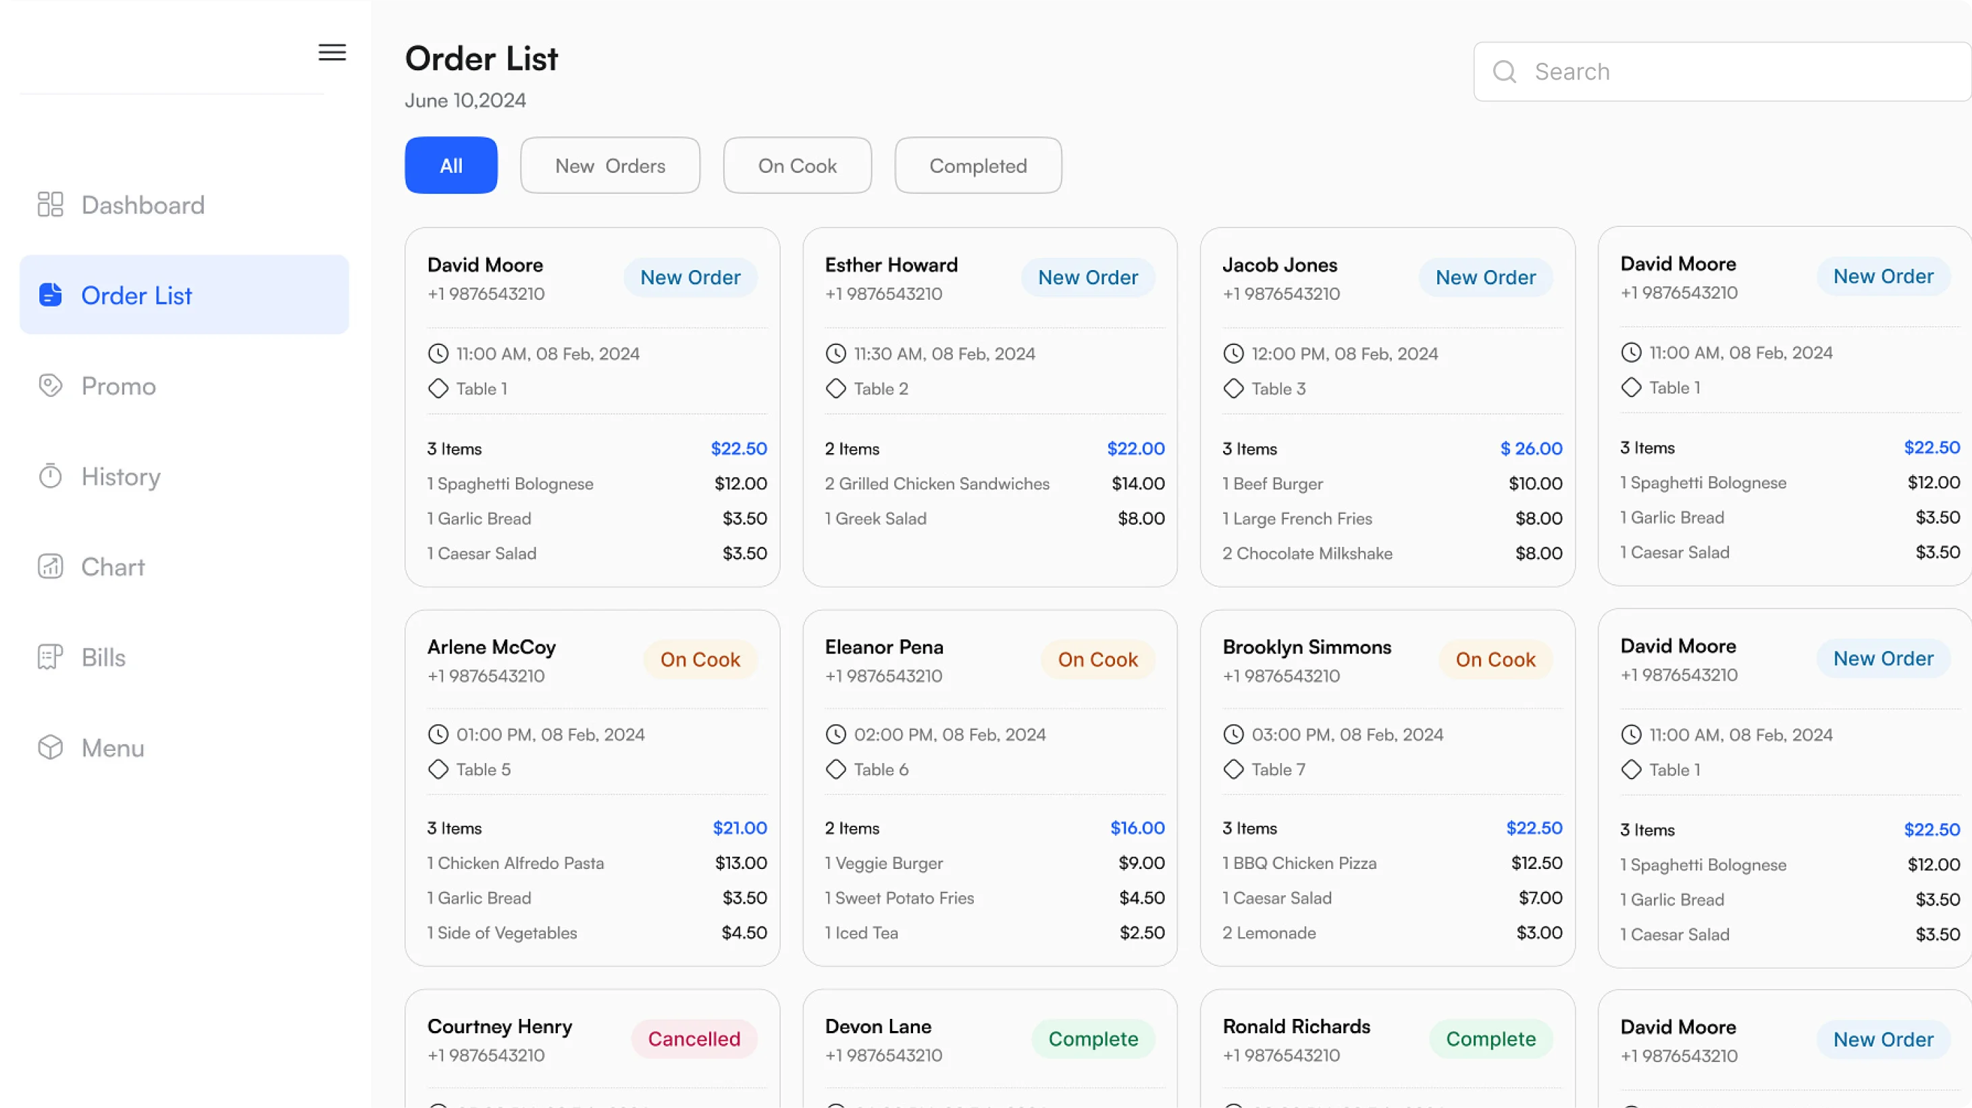
Task: Click the search magnifier icon
Action: coord(1504,72)
